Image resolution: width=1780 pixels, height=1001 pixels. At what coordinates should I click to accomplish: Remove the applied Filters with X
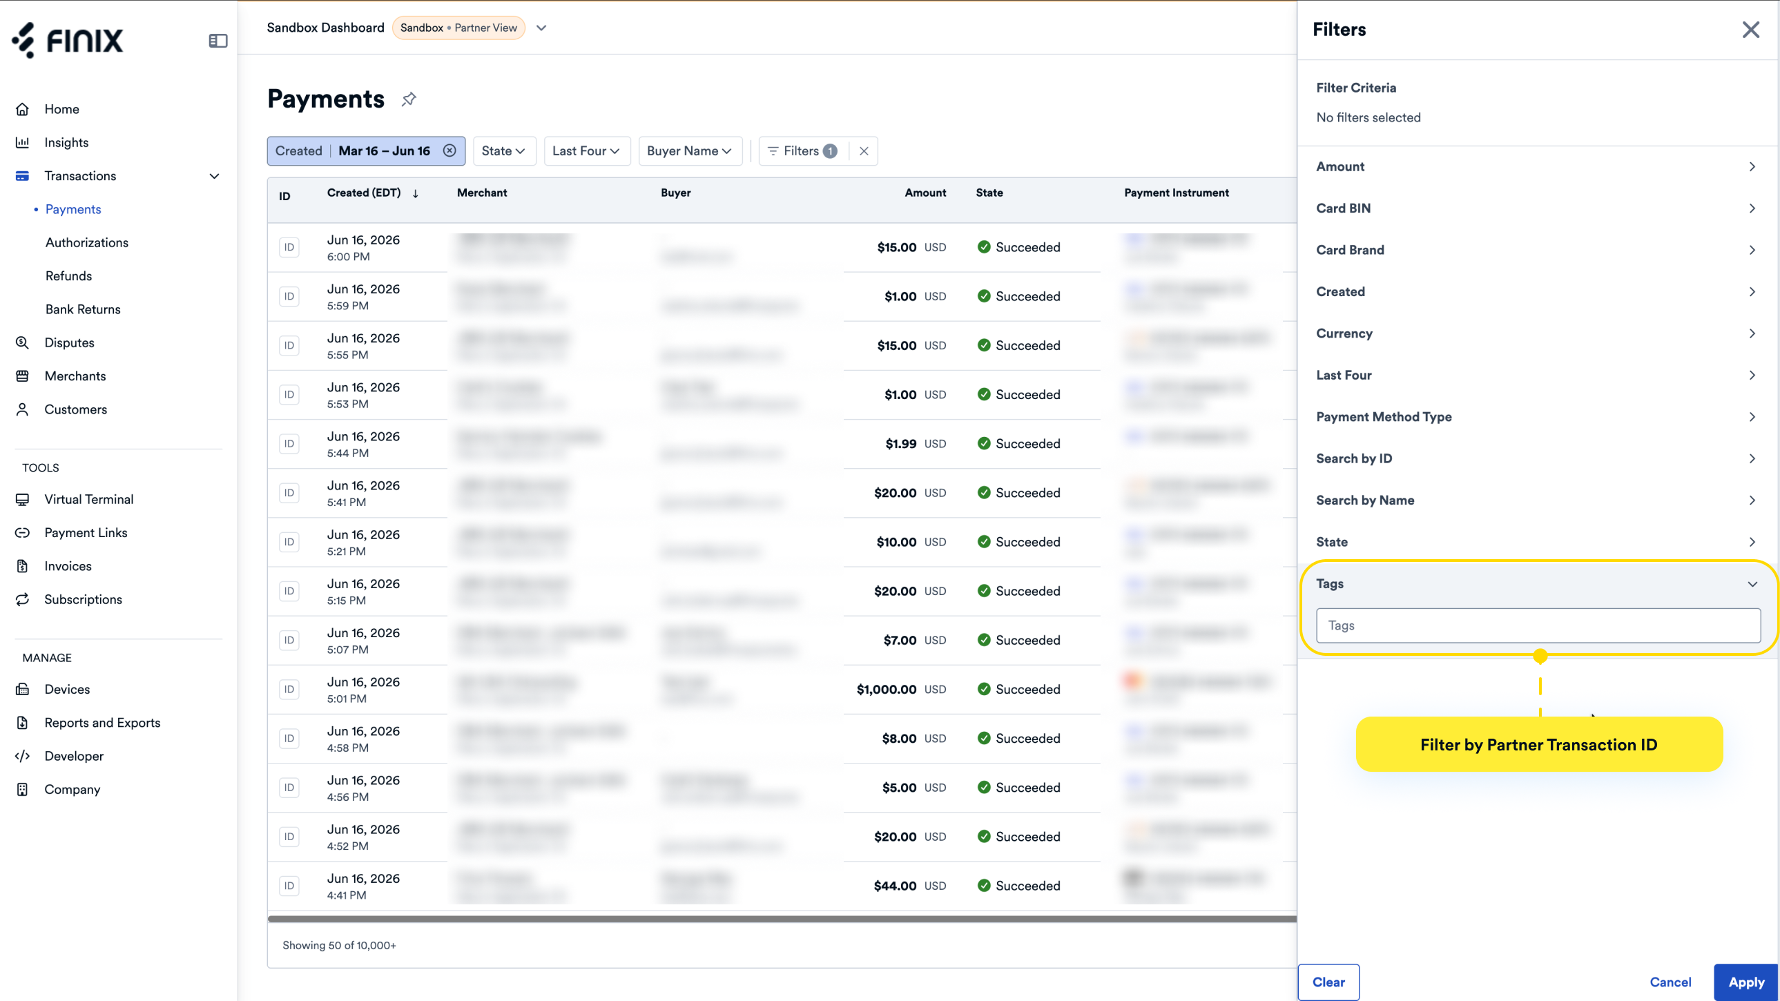(864, 150)
